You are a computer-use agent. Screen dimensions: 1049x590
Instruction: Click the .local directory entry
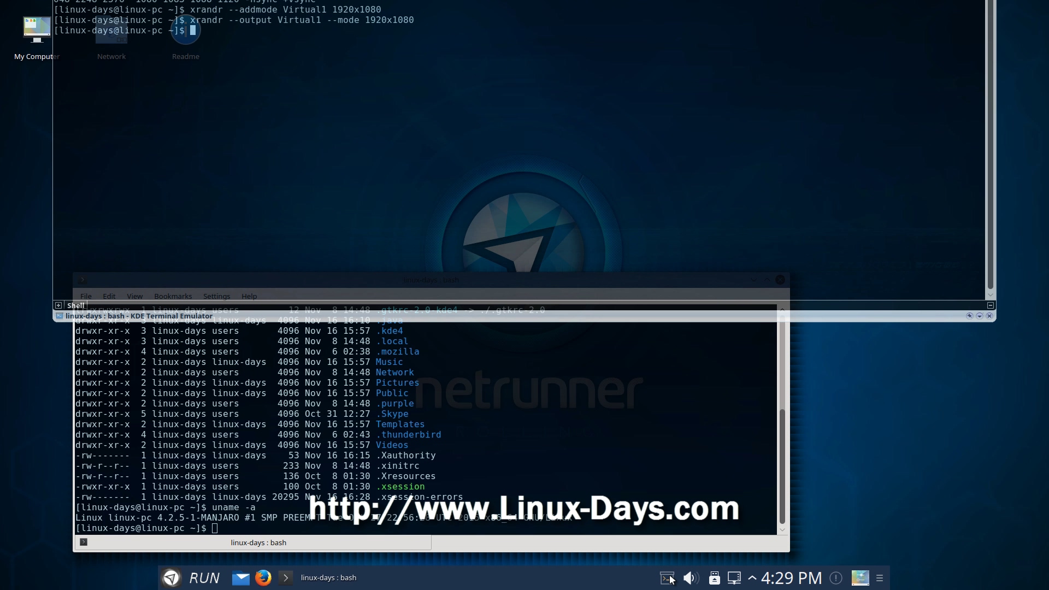pyautogui.click(x=392, y=341)
